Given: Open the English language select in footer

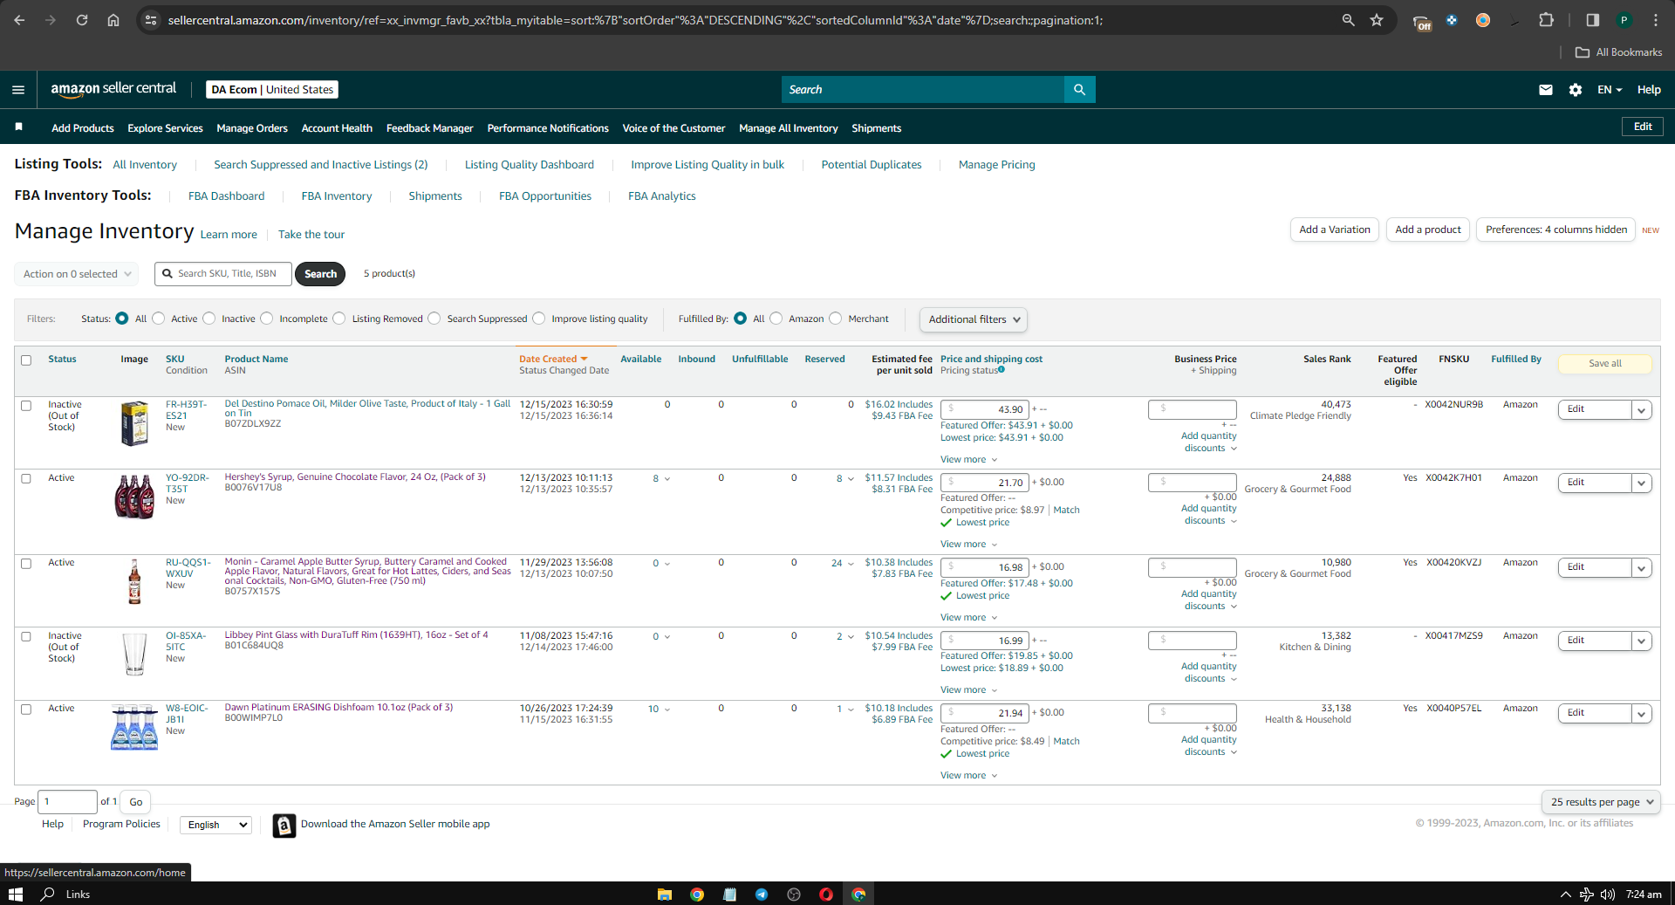Looking at the screenshot, I should (x=215, y=825).
